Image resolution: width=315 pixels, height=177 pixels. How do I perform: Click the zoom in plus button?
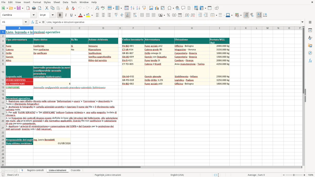[x=304, y=175]
